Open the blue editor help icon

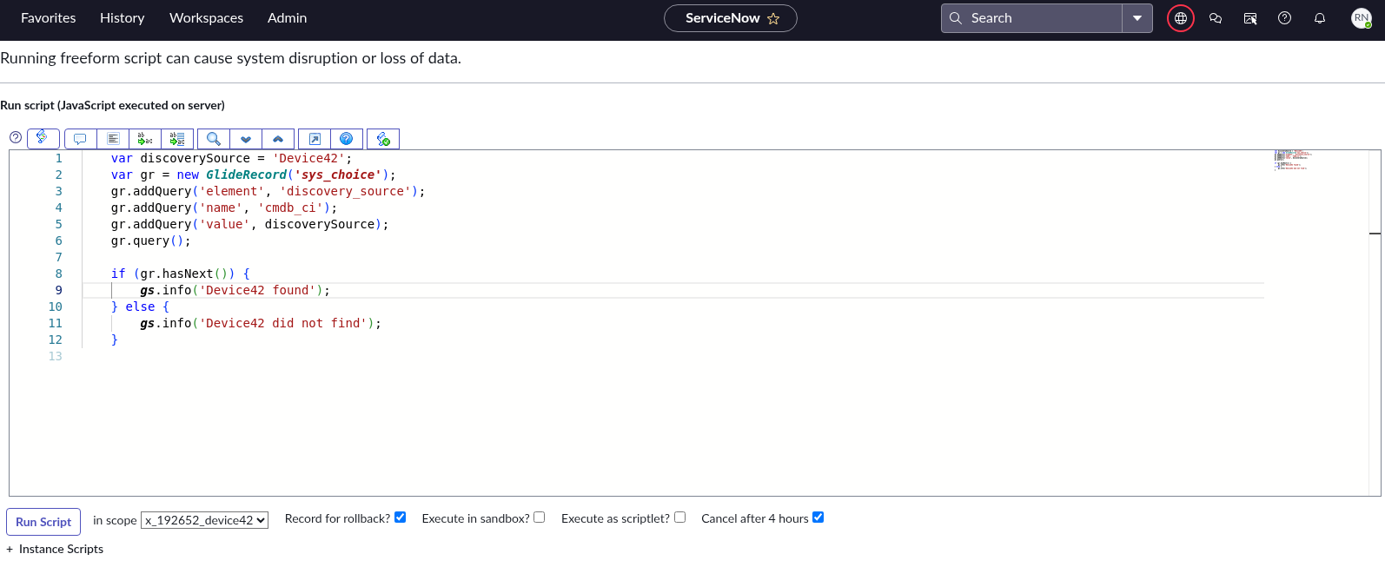(347, 139)
